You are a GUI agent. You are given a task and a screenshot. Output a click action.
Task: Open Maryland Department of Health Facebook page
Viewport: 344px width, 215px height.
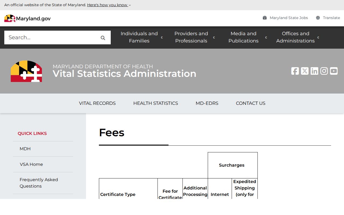[295, 71]
